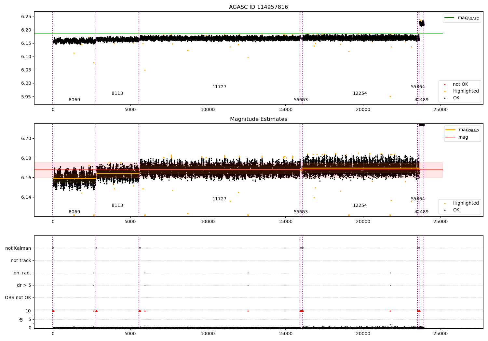Viewport: 488px width, 341px height.
Task: Click the 'dr > 5' axis label
Action: [x=24, y=285]
